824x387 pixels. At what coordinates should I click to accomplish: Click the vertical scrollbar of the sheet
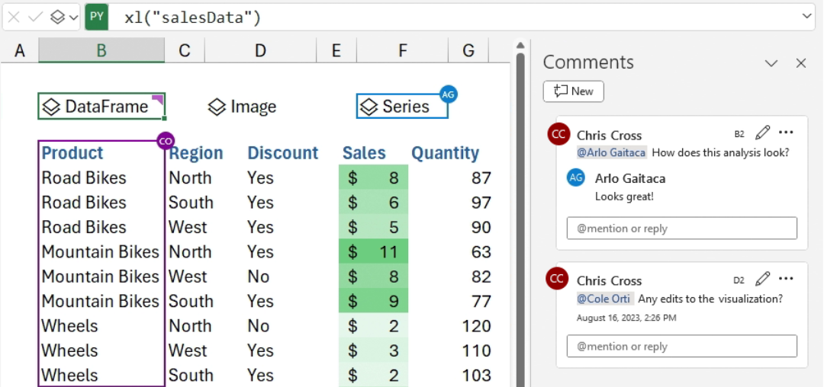click(520, 213)
